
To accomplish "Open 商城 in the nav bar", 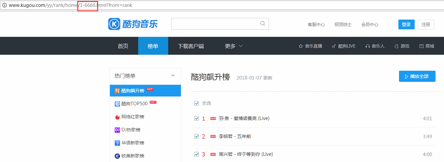I will 427,46.
